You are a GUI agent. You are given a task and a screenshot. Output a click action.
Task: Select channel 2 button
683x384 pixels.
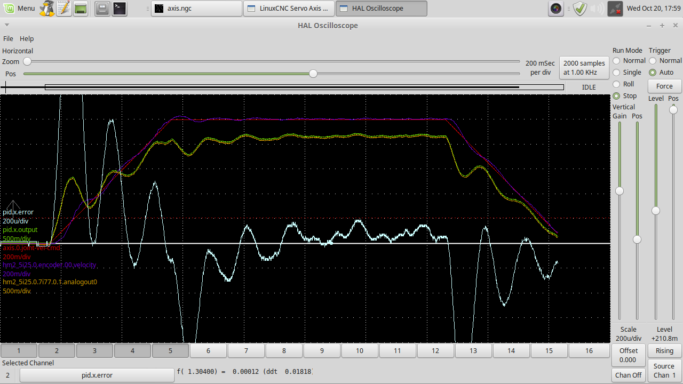pos(57,350)
